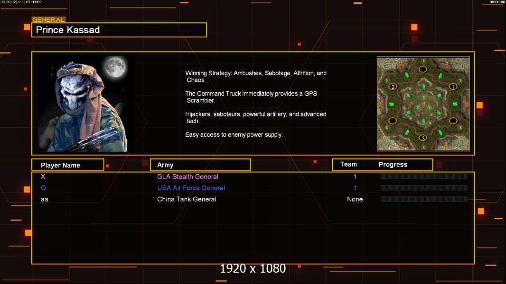Image resolution: width=506 pixels, height=284 pixels.
Task: Click team number 1 for player X
Action: pyautogui.click(x=355, y=177)
